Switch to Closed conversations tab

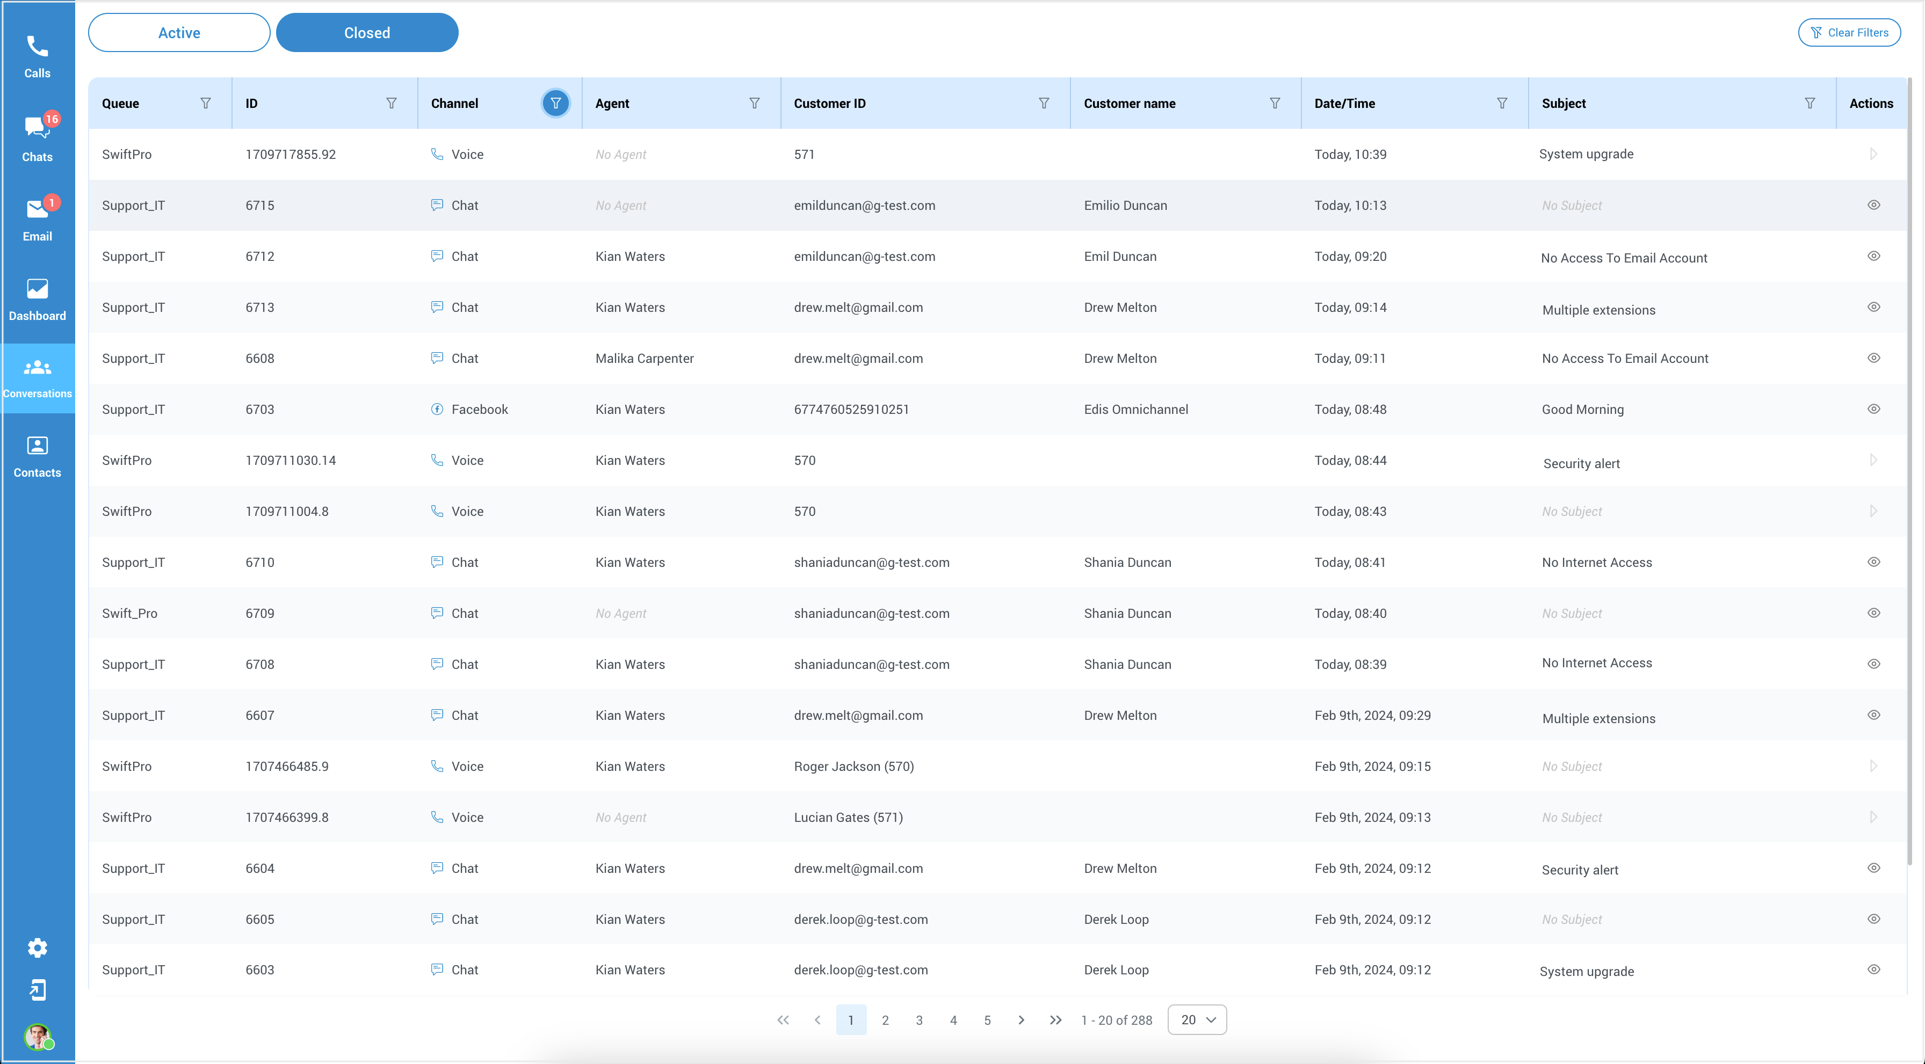[x=367, y=32]
